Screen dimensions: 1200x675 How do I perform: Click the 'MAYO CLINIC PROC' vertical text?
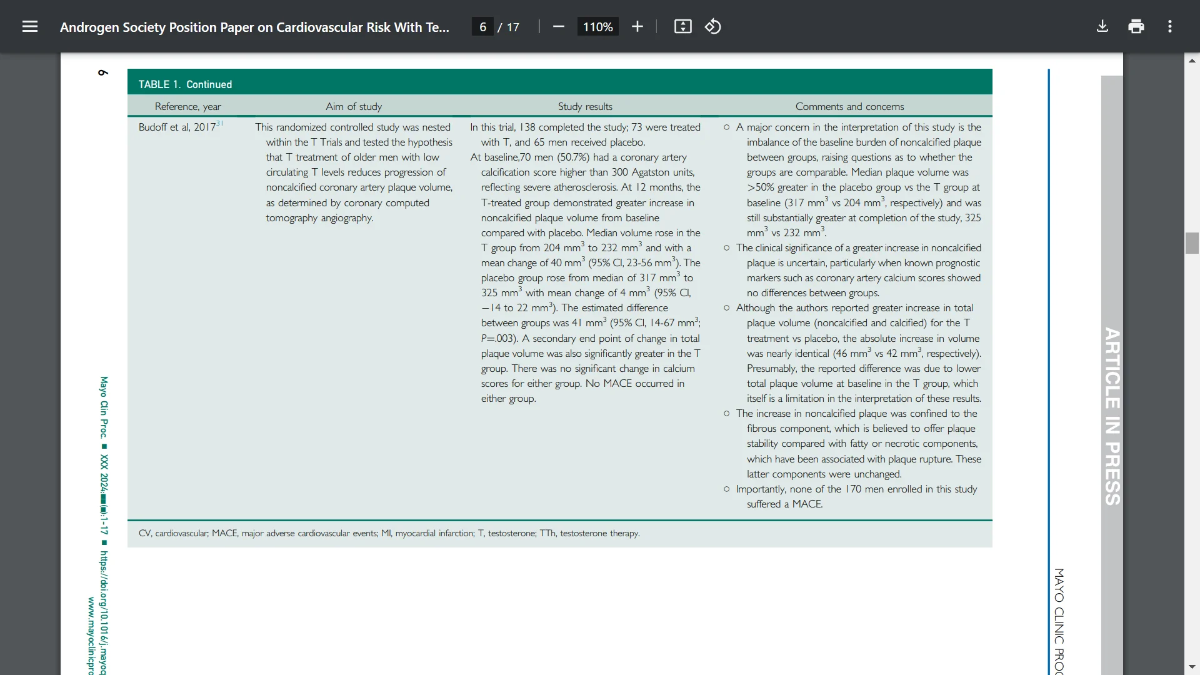[1058, 621]
